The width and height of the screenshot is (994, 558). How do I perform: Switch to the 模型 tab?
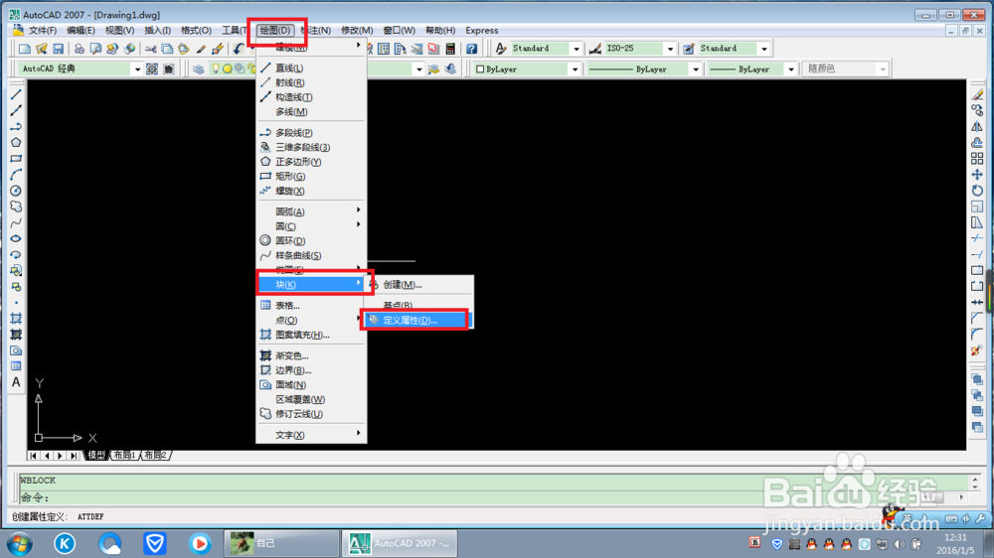click(x=95, y=456)
